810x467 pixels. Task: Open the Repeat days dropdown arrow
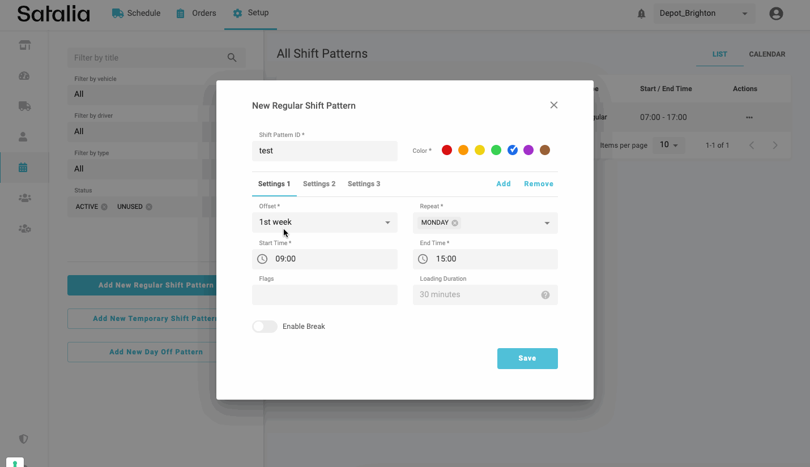(x=547, y=223)
